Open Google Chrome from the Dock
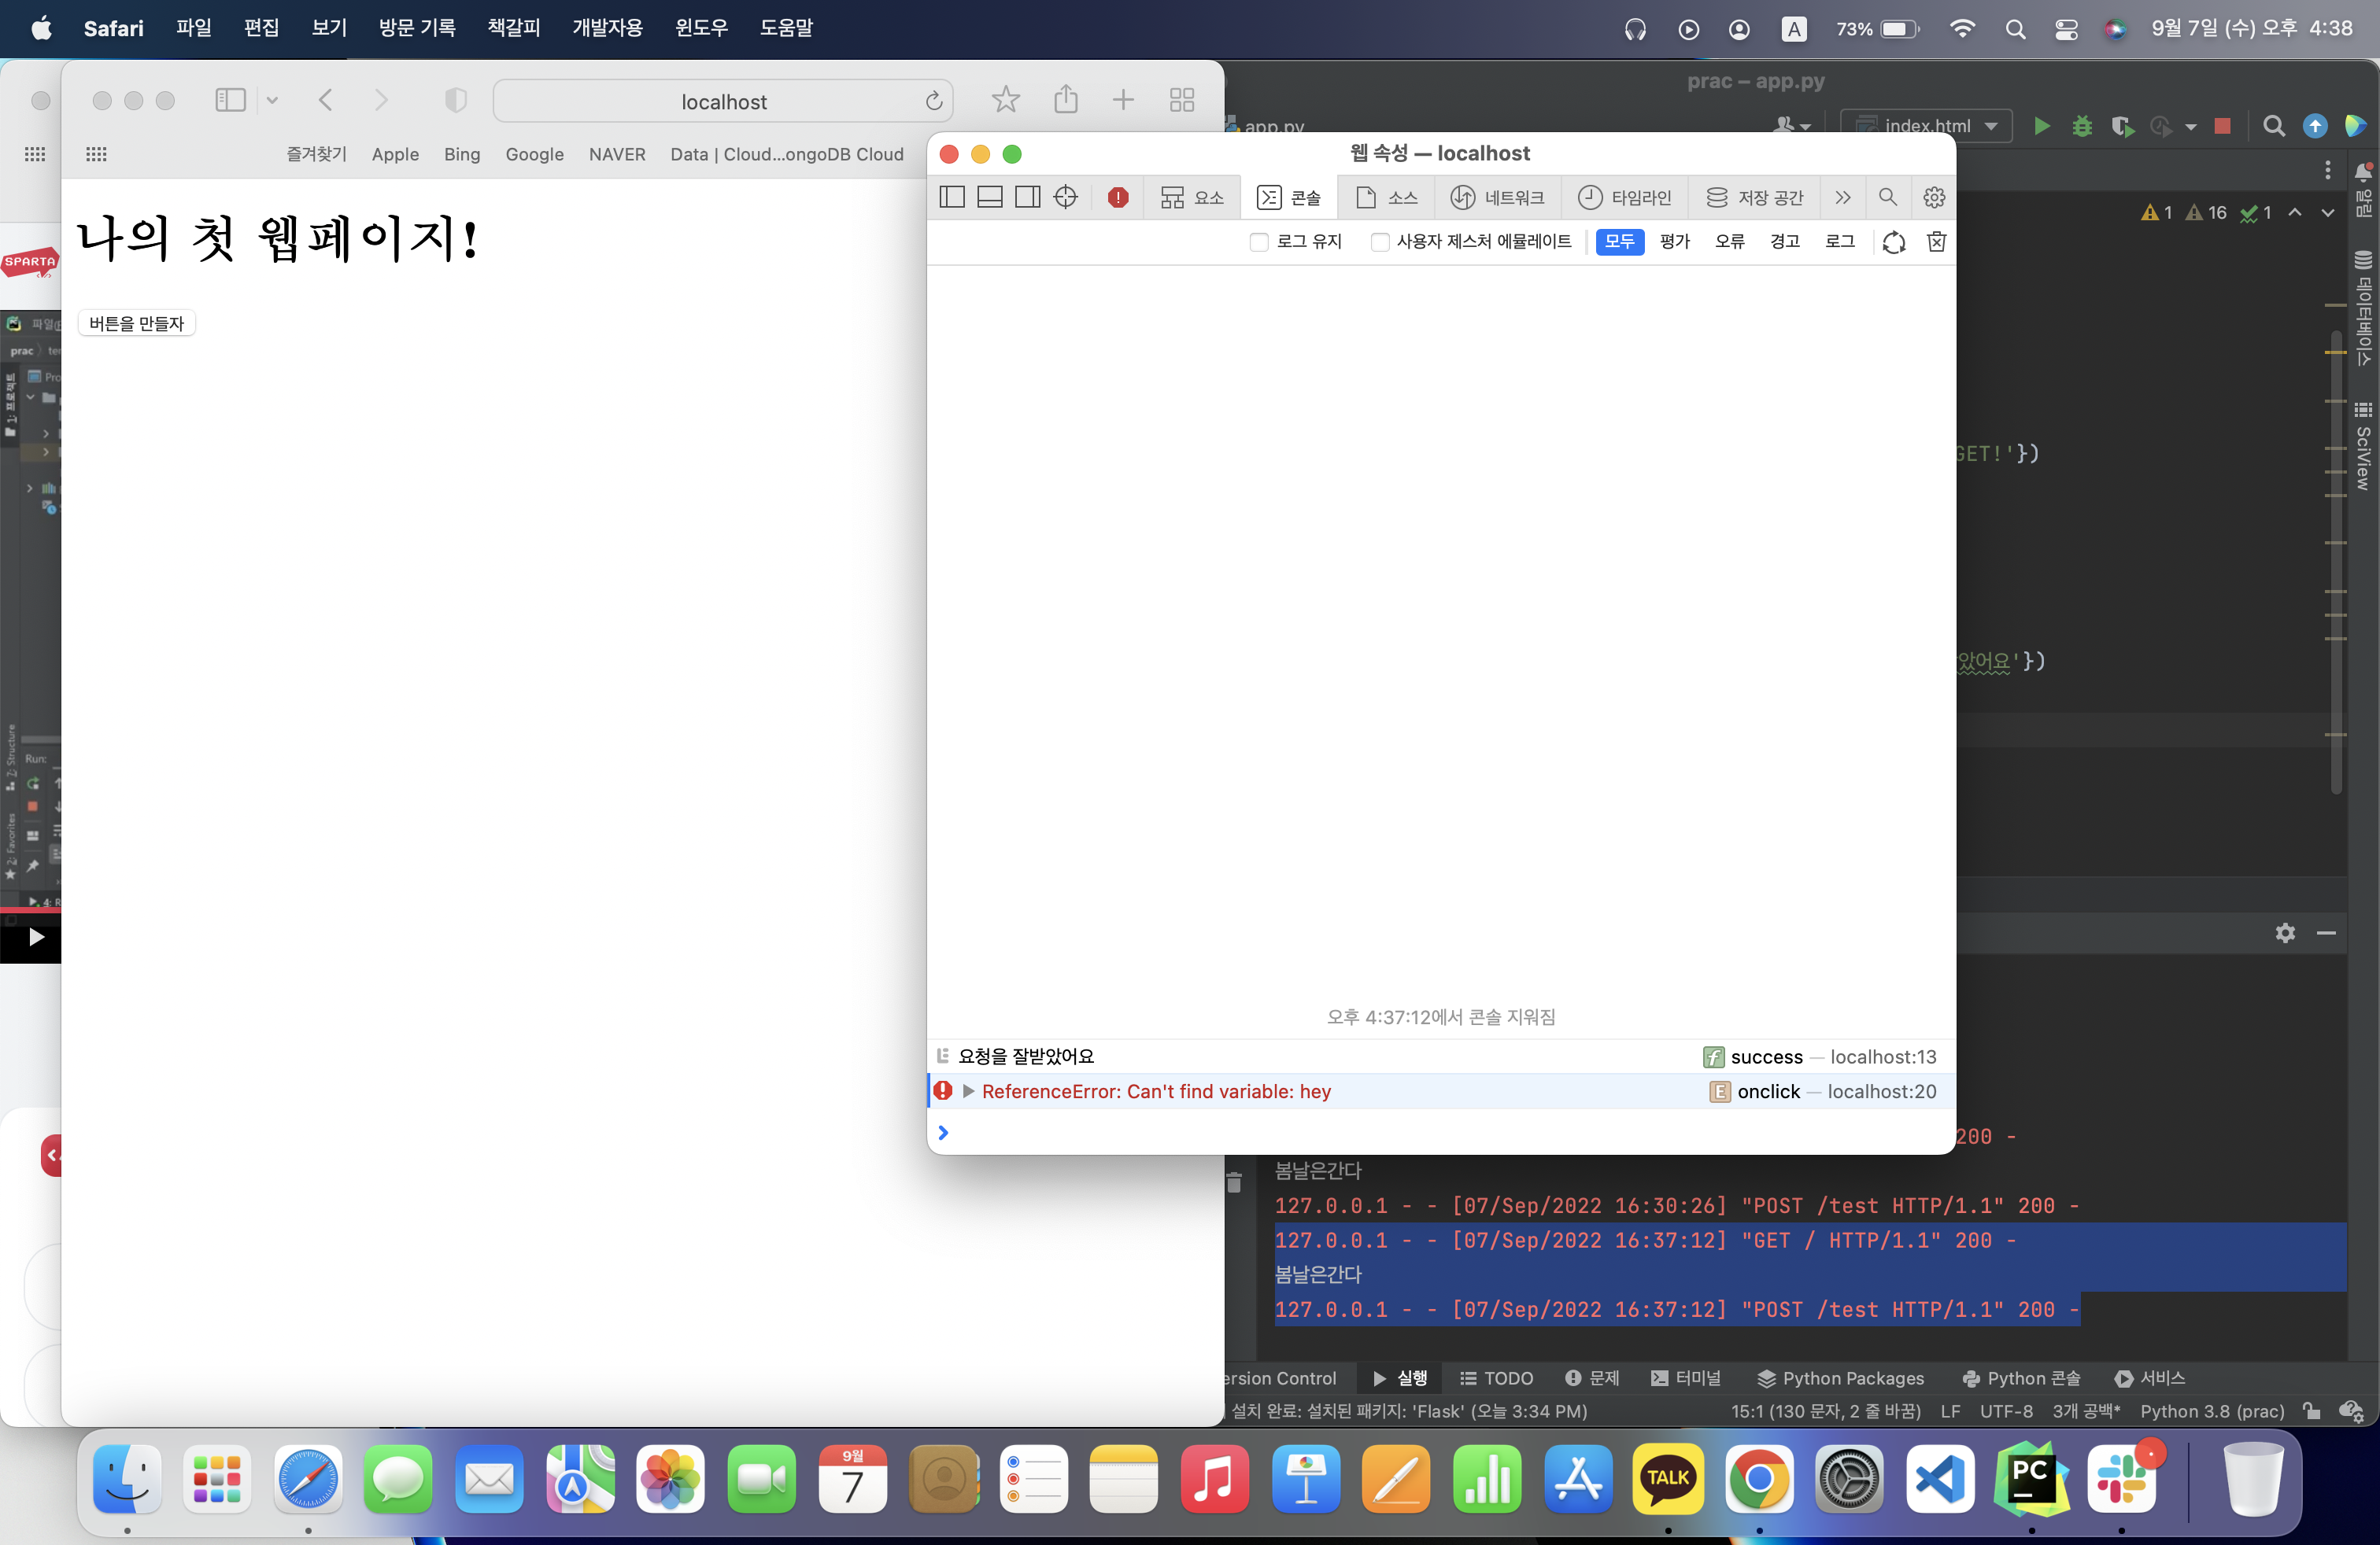Image resolution: width=2380 pixels, height=1545 pixels. point(1759,1479)
